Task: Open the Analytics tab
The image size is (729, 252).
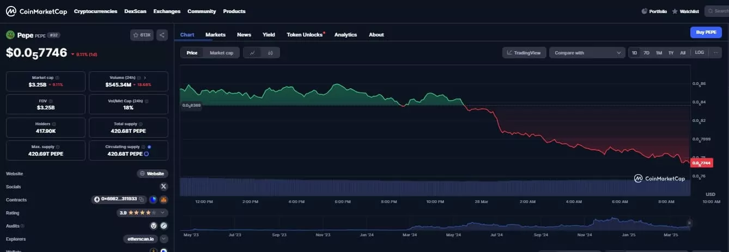Action: [345, 34]
